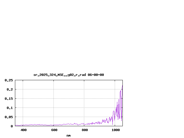The image size is (184, 138).
Task: Click the 06-00-00 timestamp in the title
Action: (x=96, y=75)
